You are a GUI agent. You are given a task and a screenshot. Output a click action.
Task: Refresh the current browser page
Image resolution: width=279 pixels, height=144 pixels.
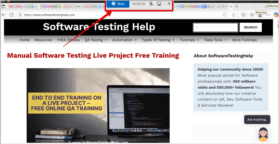(x=11, y=15)
